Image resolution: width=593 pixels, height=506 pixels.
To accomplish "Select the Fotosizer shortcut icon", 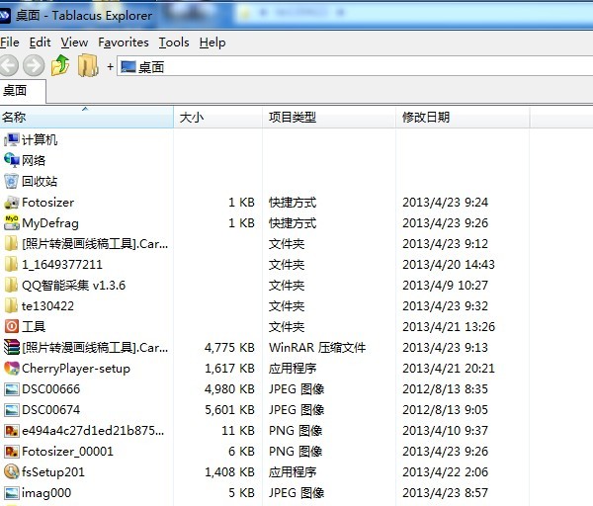I will click(11, 203).
